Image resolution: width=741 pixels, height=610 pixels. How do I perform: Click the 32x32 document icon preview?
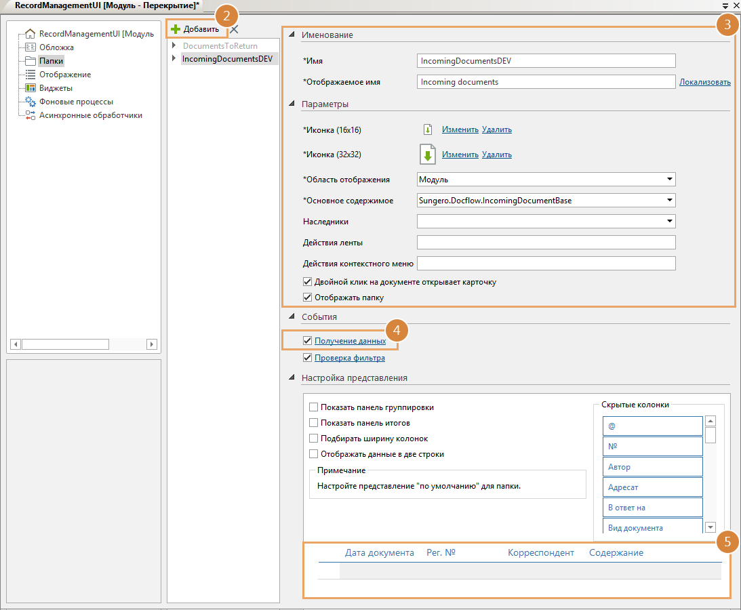point(427,155)
